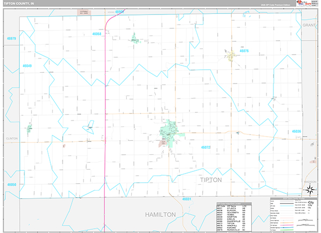The width and height of the screenshot is (321, 233).
Task: Click KEMPTON row in ZIP index table
Action: pyautogui.click(x=234, y=217)
